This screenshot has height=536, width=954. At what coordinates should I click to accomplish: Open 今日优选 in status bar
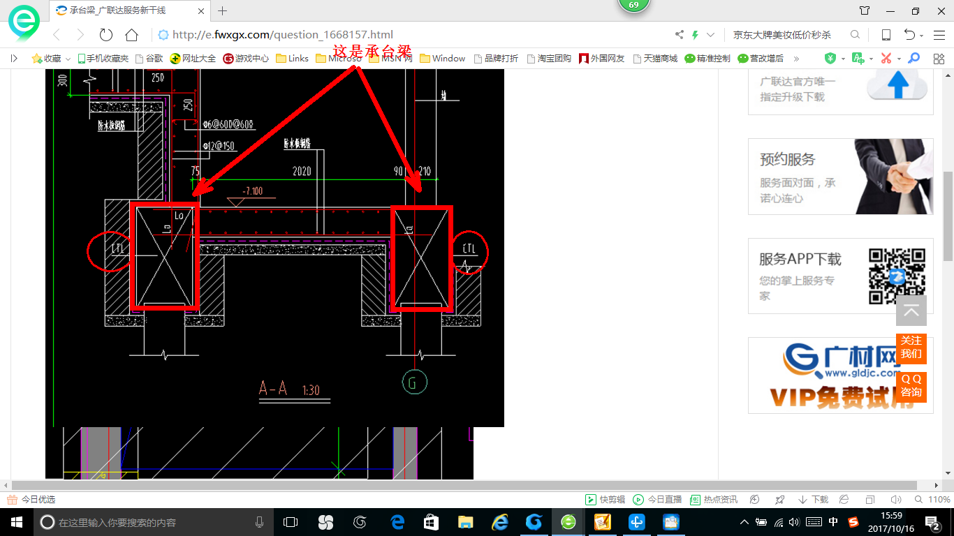[31, 500]
